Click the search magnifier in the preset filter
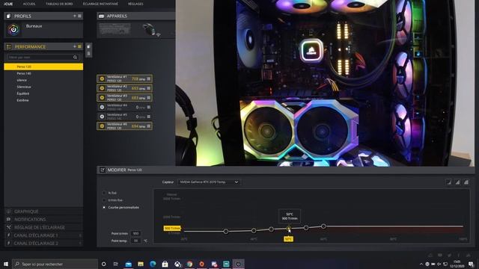This screenshot has height=269, width=479. (75, 57)
